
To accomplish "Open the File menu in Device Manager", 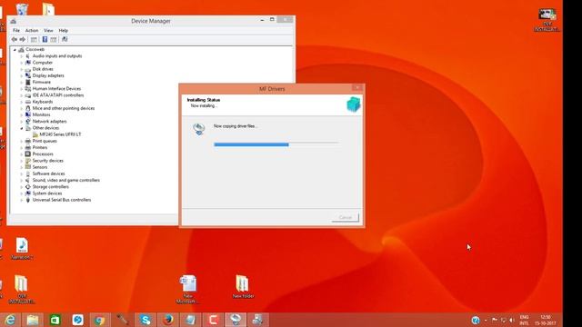I will coord(16,30).
